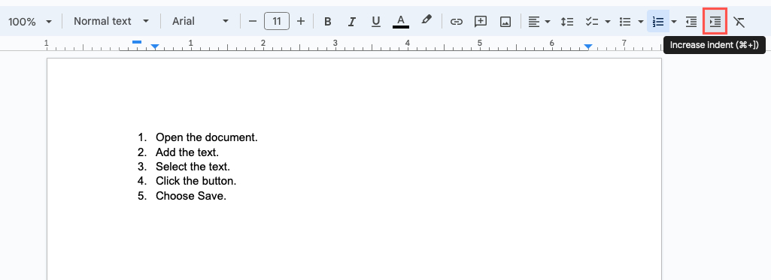Click the right indent triangle on ruler
The image size is (771, 280).
(x=588, y=47)
